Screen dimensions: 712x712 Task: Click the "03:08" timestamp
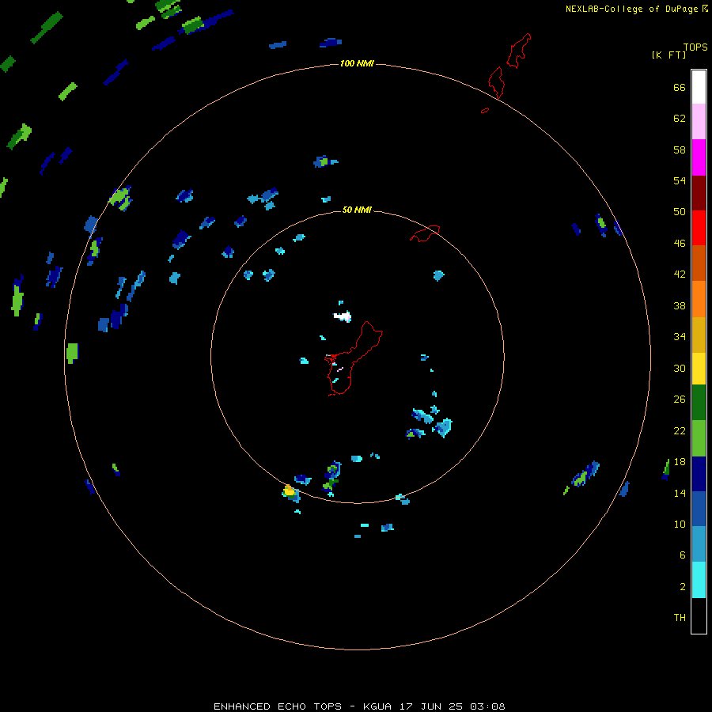(487, 706)
